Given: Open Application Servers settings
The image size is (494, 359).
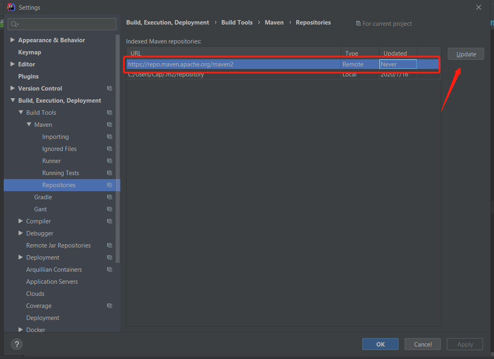Looking at the screenshot, I should click(x=52, y=282).
